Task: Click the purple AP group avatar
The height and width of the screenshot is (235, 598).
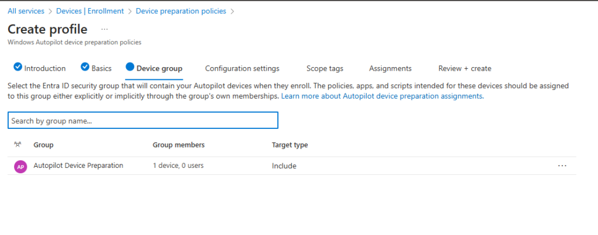Action: 20,166
